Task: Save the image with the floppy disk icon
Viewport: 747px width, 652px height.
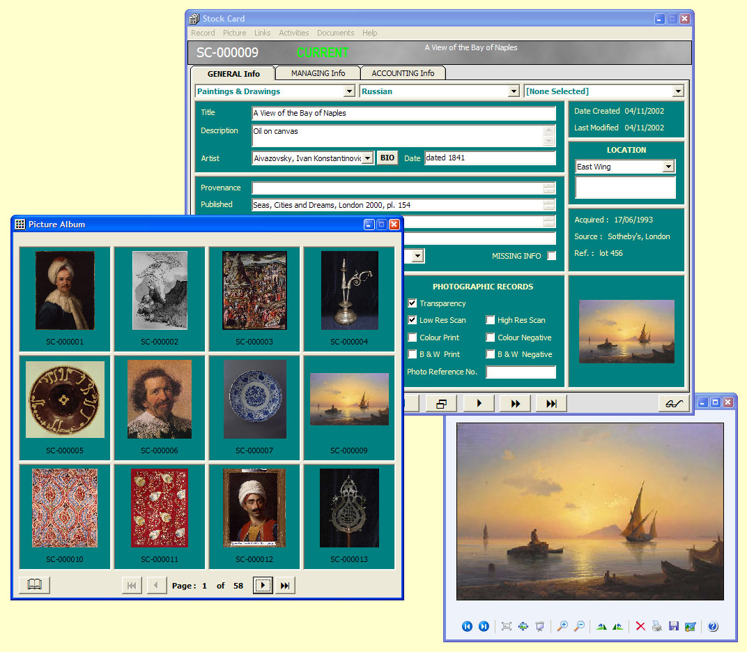Action: tap(674, 626)
